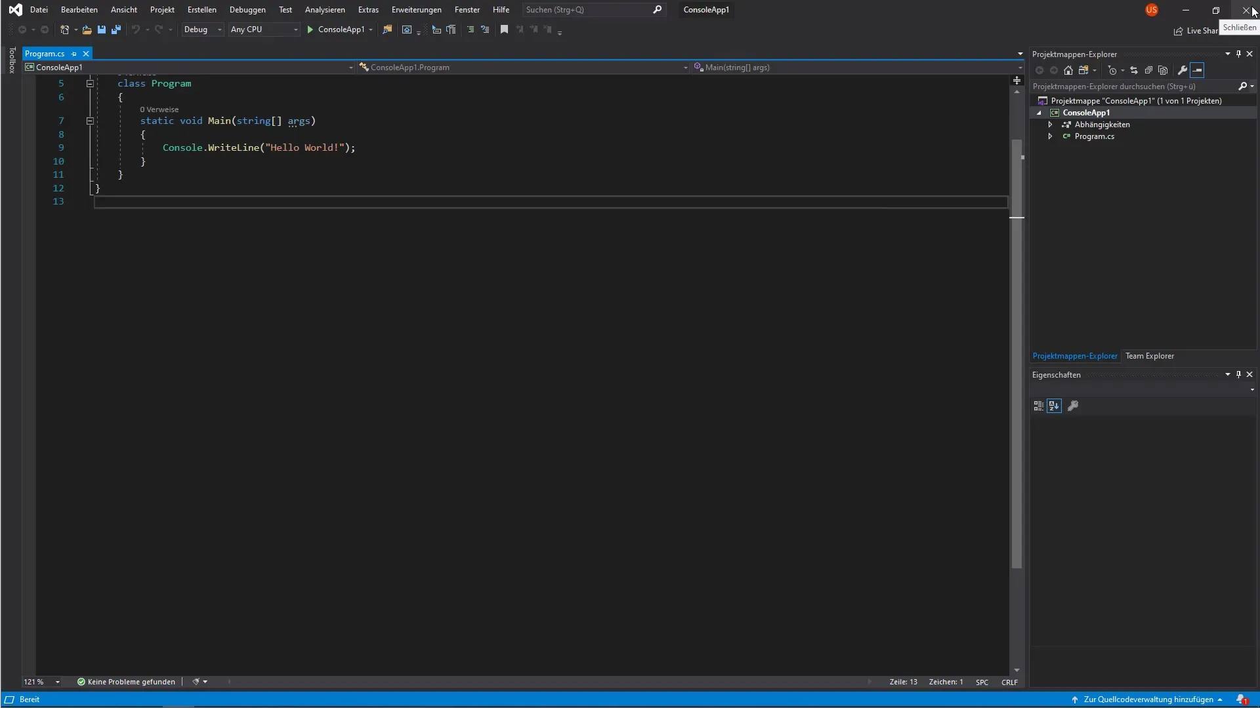Toggle the Preview Selected Items button
The height and width of the screenshot is (708, 1260).
pos(1198,70)
